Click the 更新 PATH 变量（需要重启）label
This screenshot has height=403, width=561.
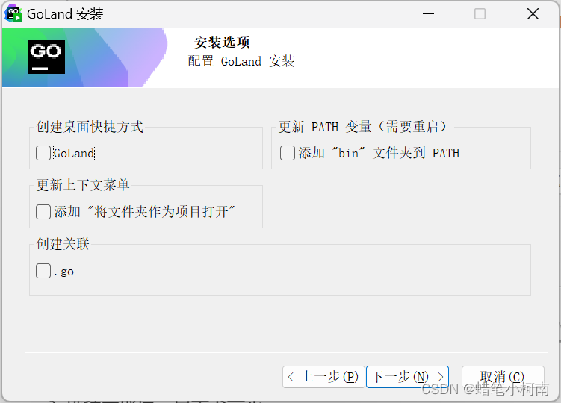tap(362, 127)
